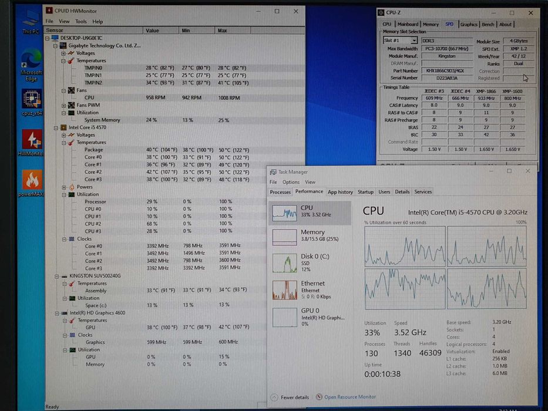The width and height of the screenshot is (548, 411).
Task: Click the DESKTOP-U9G0ETC computer icon
Action: 55,38
